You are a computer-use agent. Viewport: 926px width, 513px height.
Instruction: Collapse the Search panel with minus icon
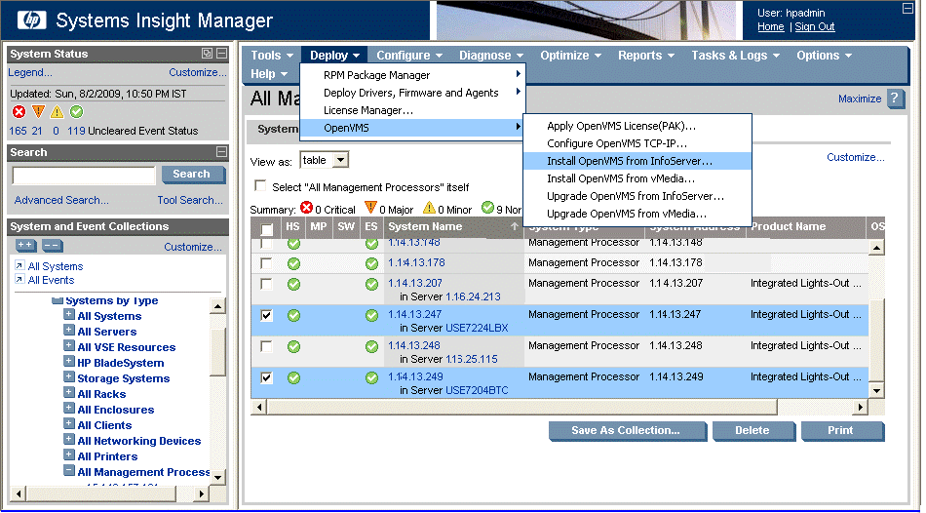tap(221, 152)
